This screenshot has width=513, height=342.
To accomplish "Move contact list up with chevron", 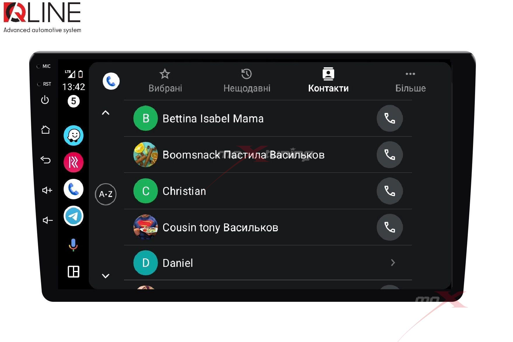I will (106, 113).
